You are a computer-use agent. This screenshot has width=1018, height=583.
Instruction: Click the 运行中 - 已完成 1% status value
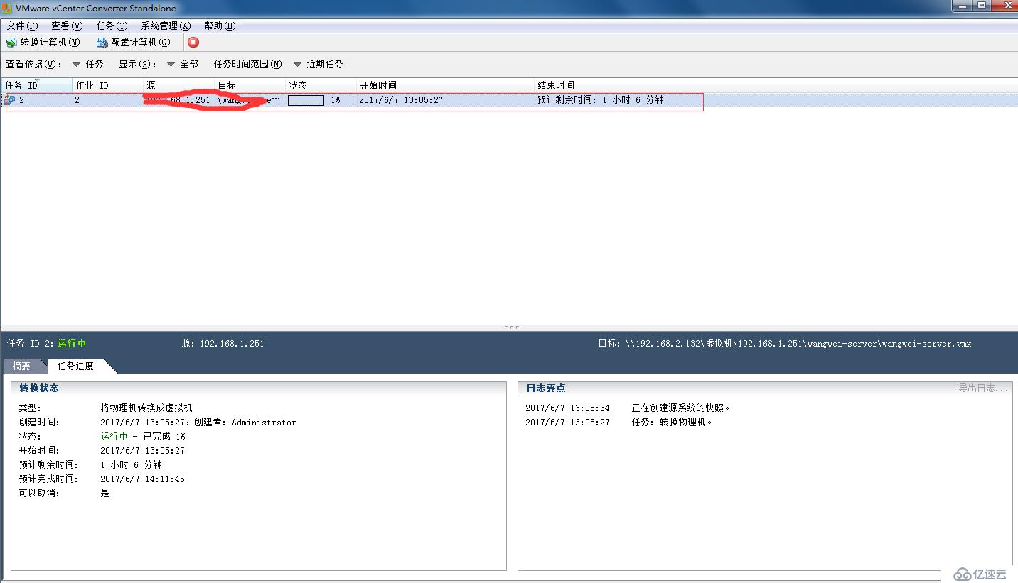tap(142, 436)
